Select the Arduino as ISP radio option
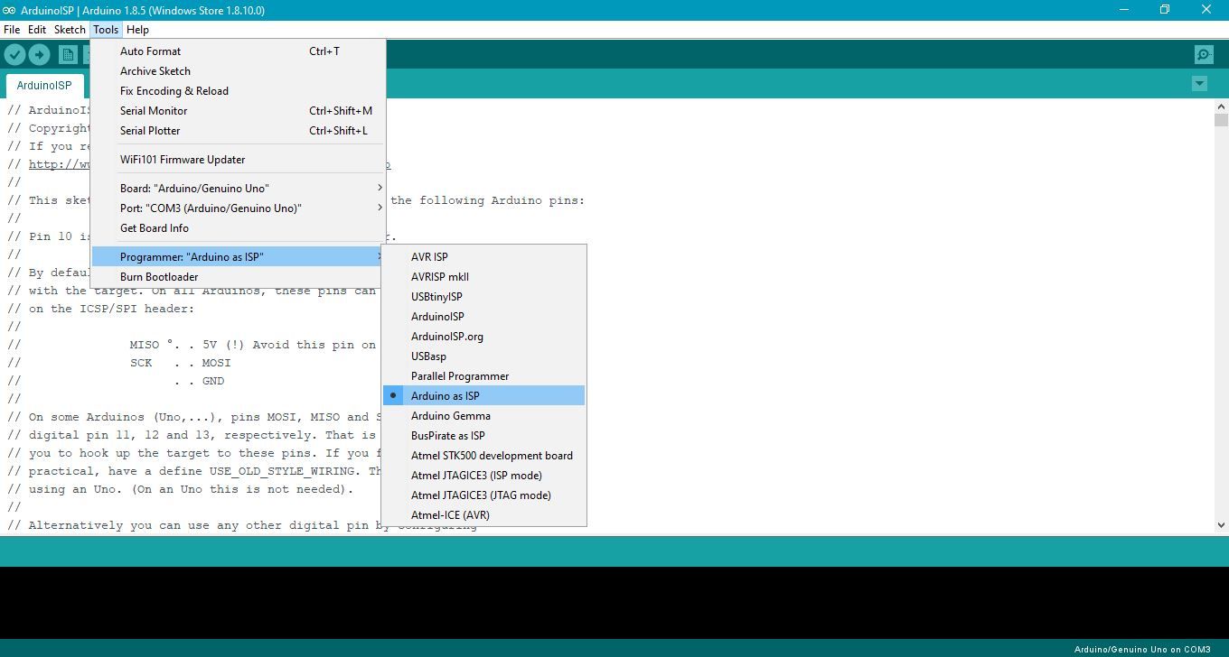This screenshot has width=1229, height=657. [x=446, y=395]
